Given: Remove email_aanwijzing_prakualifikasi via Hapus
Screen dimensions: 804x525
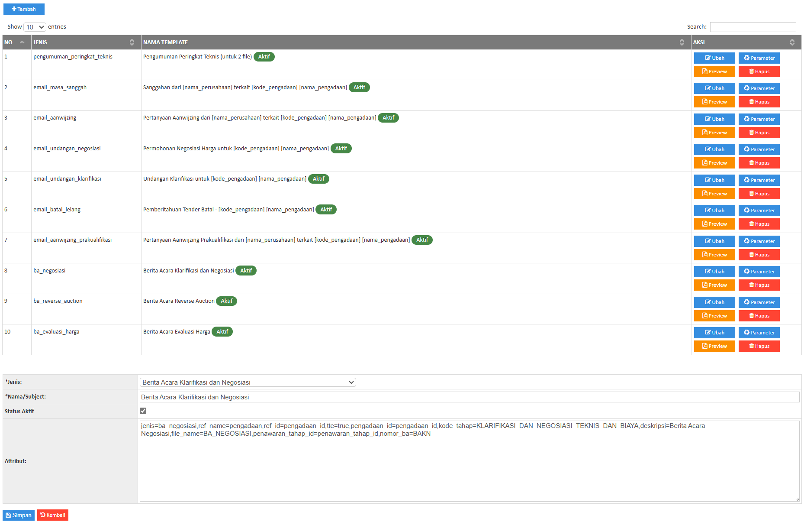Looking at the screenshot, I should [x=759, y=255].
